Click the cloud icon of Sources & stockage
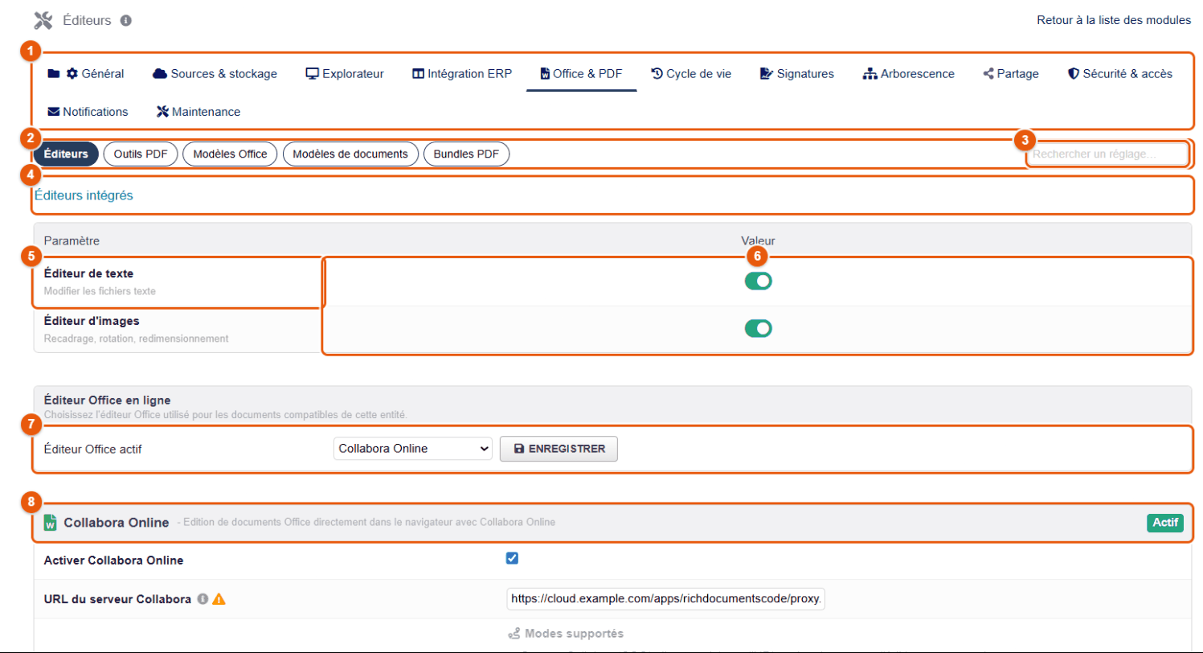The image size is (1203, 653). point(159,74)
